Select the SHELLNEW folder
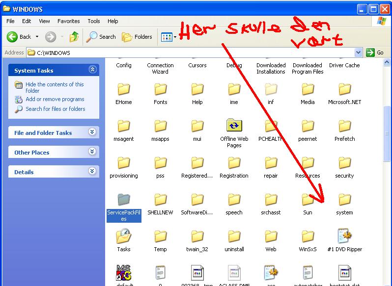This screenshot has width=392, height=286. (160, 205)
